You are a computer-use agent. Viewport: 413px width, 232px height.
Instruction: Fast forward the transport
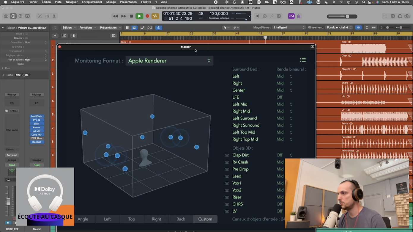(x=124, y=16)
